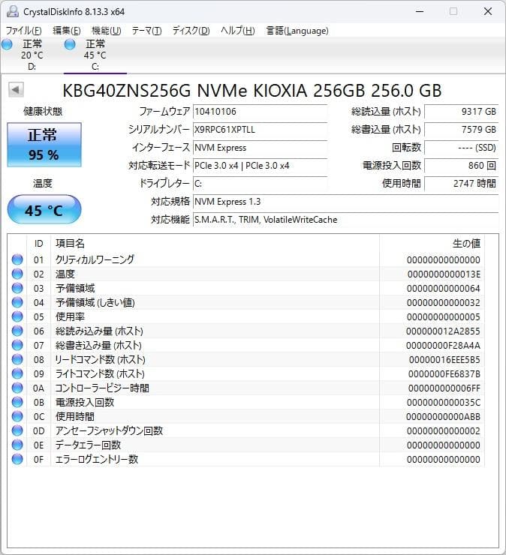Click status icon for 08 リードコマンド数 row
Screen dimensions: 506x555
[x=17, y=359]
